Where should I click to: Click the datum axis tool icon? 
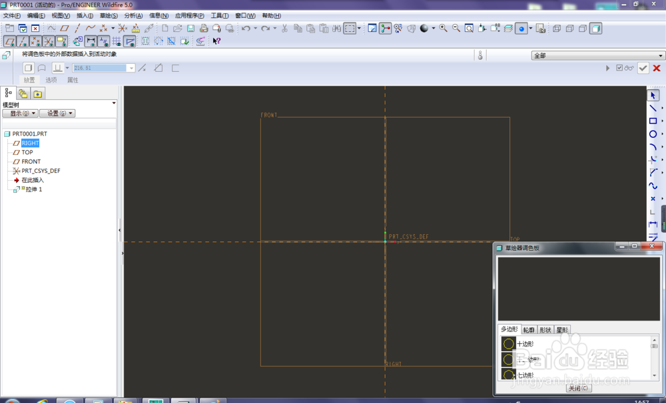(x=77, y=29)
